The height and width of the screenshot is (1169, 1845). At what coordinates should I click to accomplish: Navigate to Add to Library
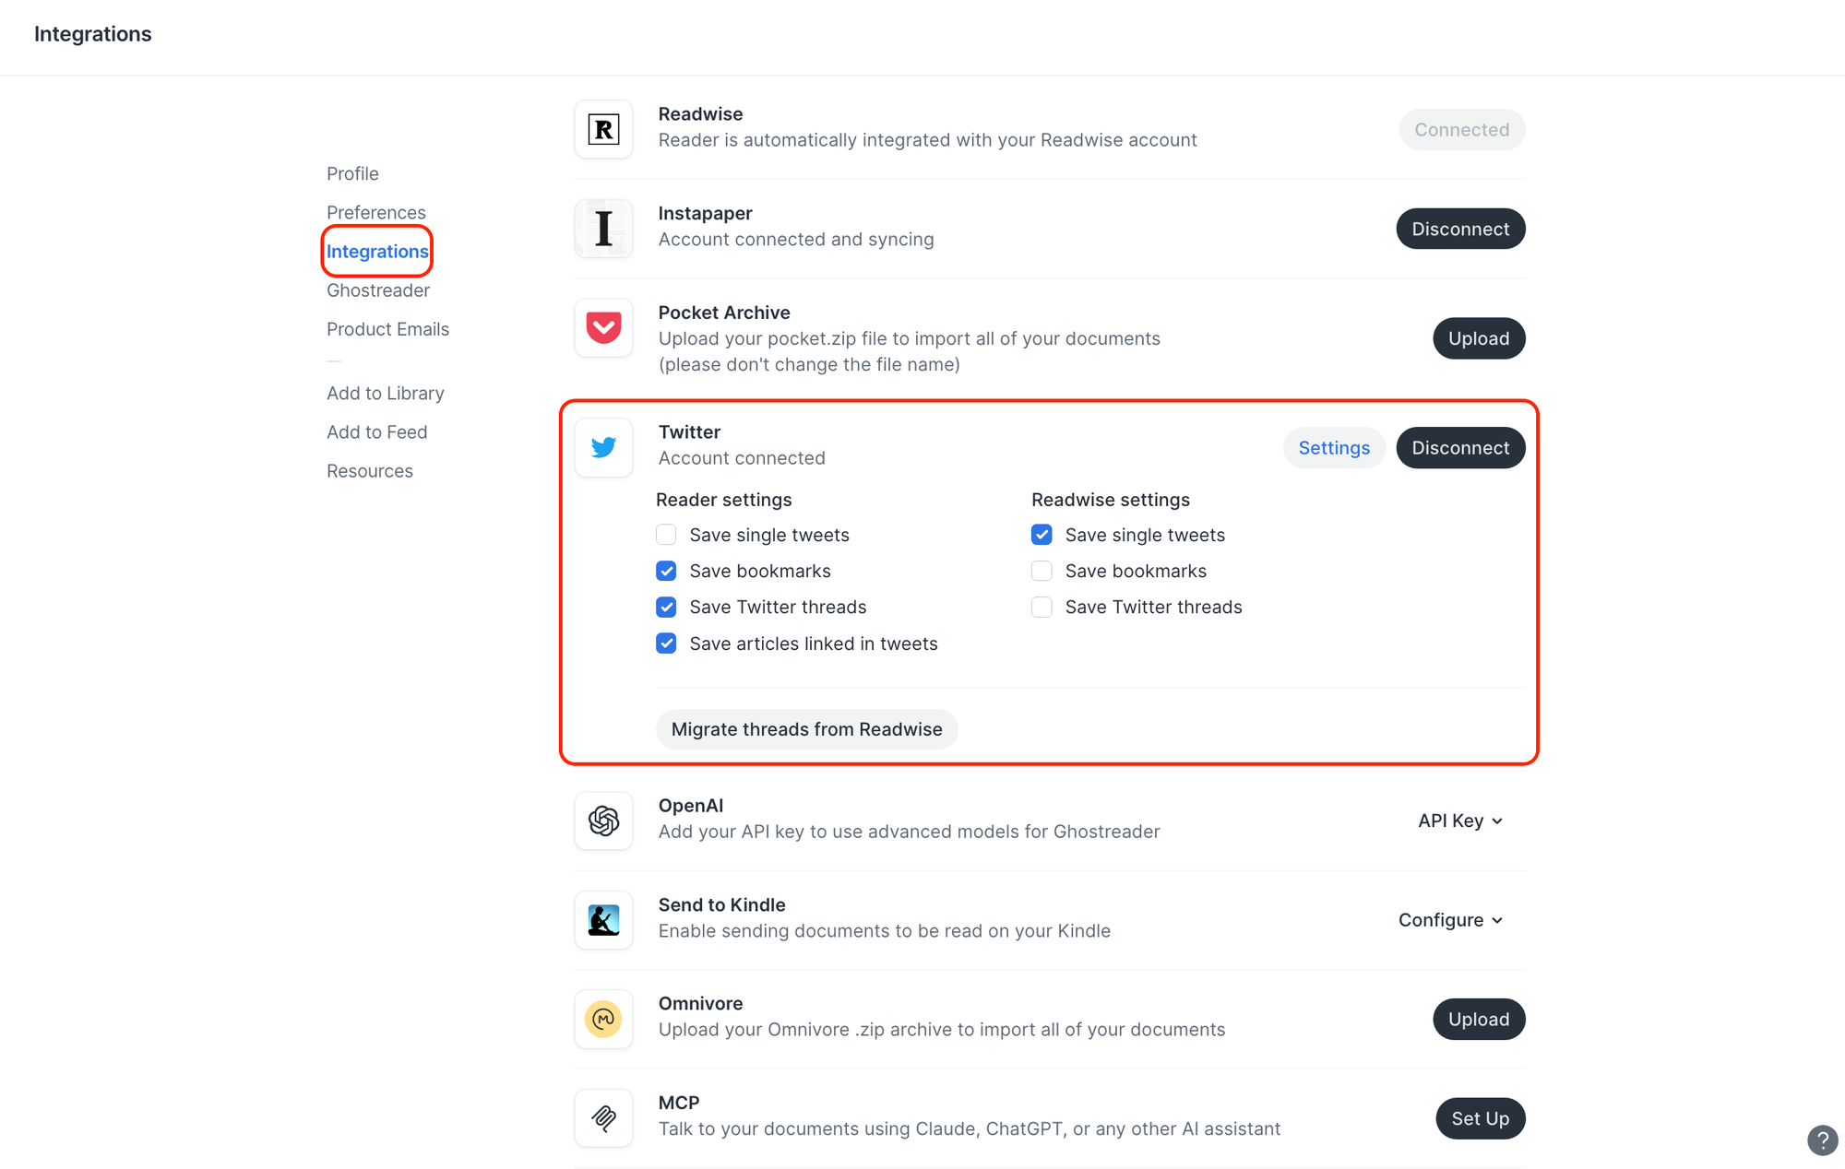386,393
